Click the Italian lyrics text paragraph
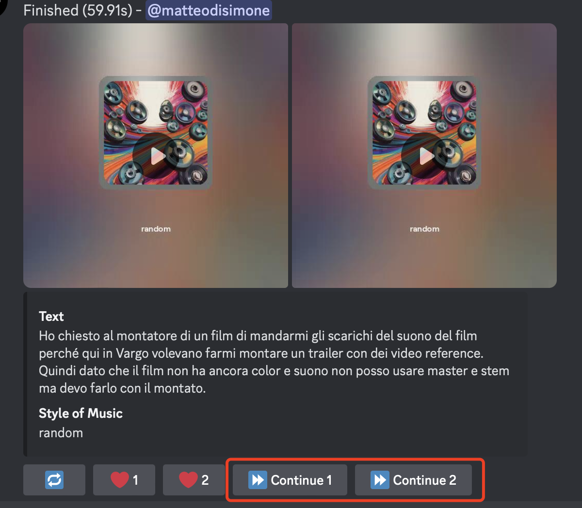Viewport: 582px width, 508px height. tap(274, 362)
